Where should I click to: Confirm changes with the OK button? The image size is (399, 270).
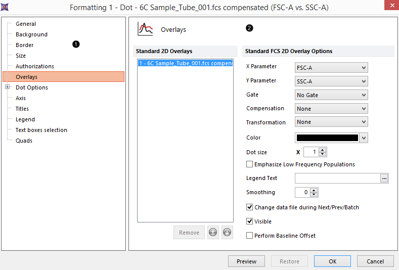point(332,261)
